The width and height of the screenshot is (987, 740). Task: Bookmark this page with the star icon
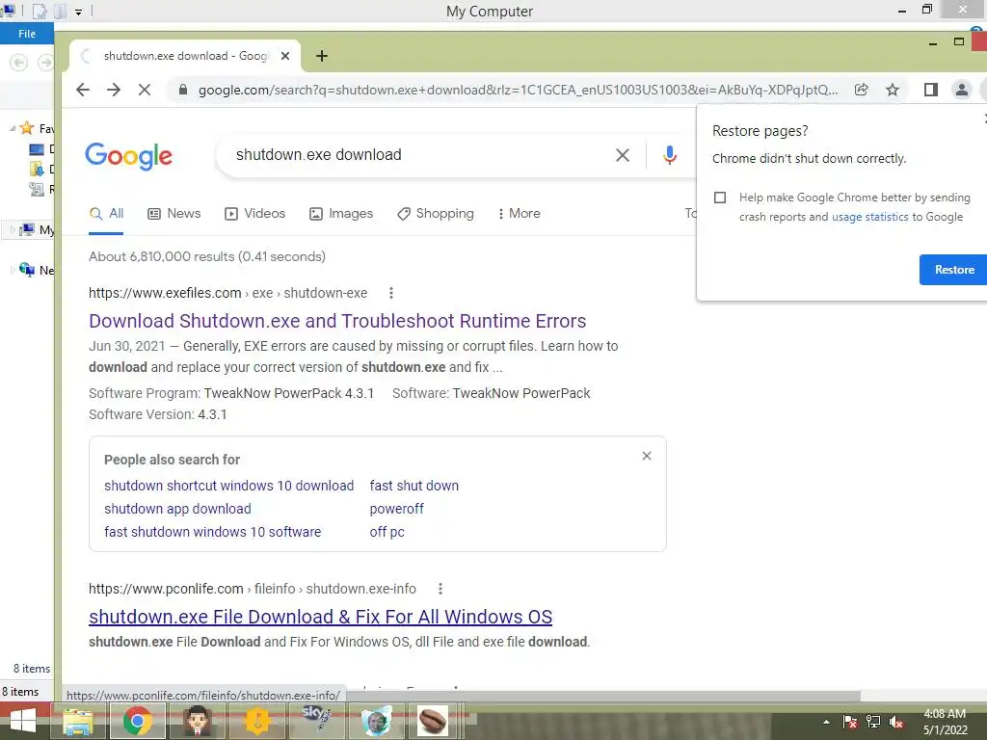pos(893,90)
